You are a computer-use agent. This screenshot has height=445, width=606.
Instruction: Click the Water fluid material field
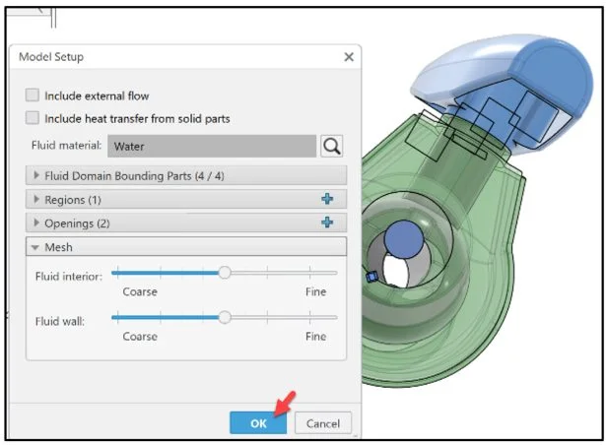211,147
